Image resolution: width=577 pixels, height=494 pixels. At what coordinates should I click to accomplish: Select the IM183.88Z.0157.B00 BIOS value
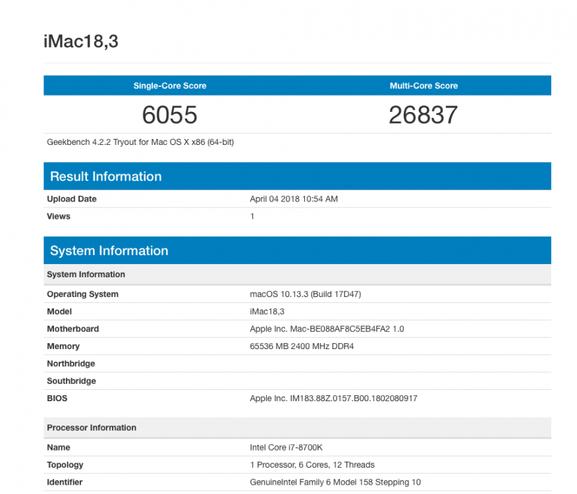pyautogui.click(x=333, y=398)
